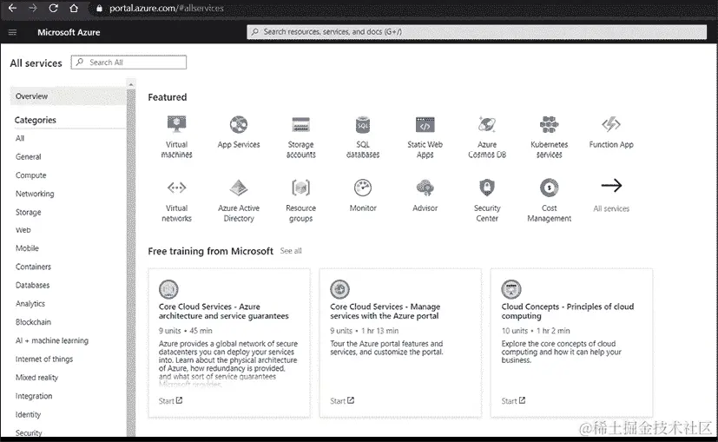
Task: Open Cloud Concepts - Principles of cloud computing title
Action: click(567, 311)
